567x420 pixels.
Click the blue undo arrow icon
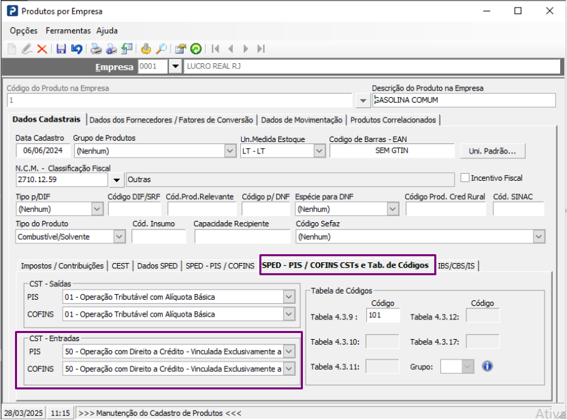click(x=77, y=49)
